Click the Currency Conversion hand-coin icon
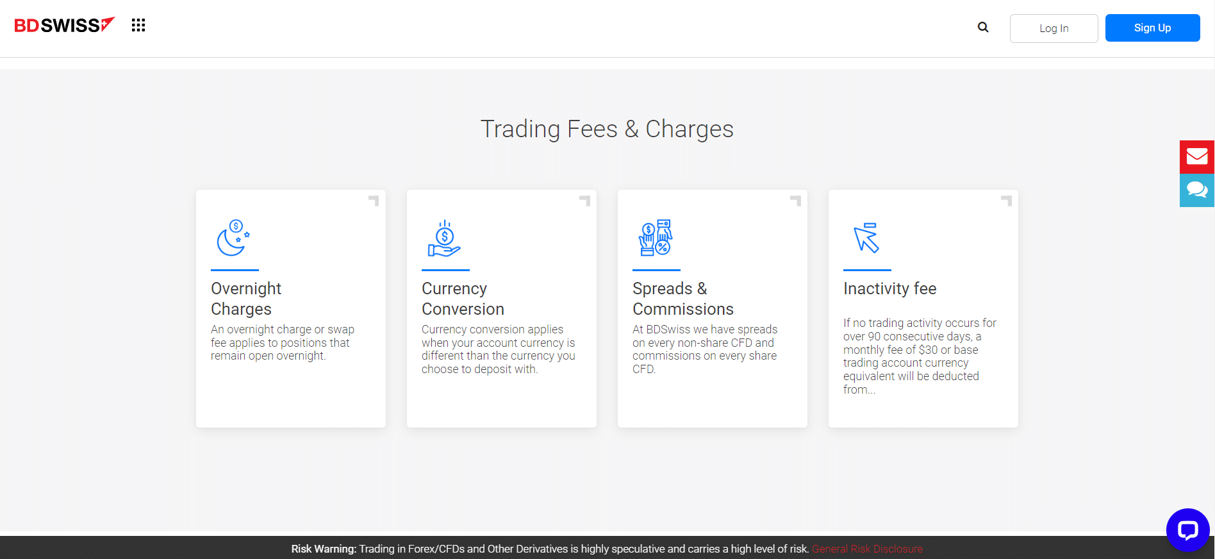1215x559 pixels. coord(444,238)
